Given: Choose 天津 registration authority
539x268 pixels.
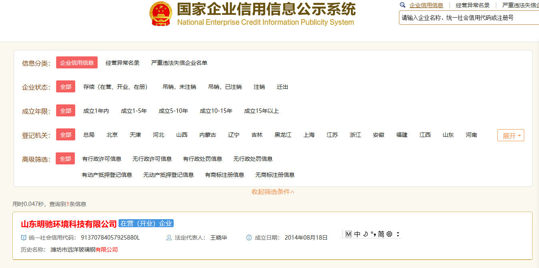Looking at the screenshot, I should (x=135, y=135).
